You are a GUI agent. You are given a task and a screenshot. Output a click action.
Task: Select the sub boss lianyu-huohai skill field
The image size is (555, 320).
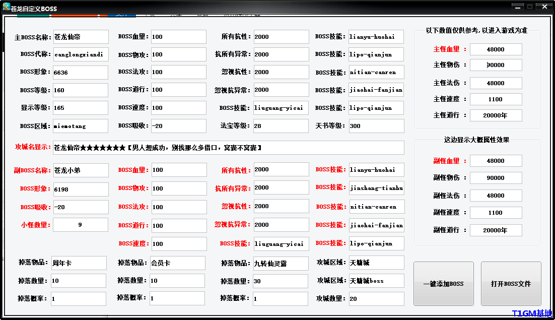pyautogui.click(x=377, y=170)
